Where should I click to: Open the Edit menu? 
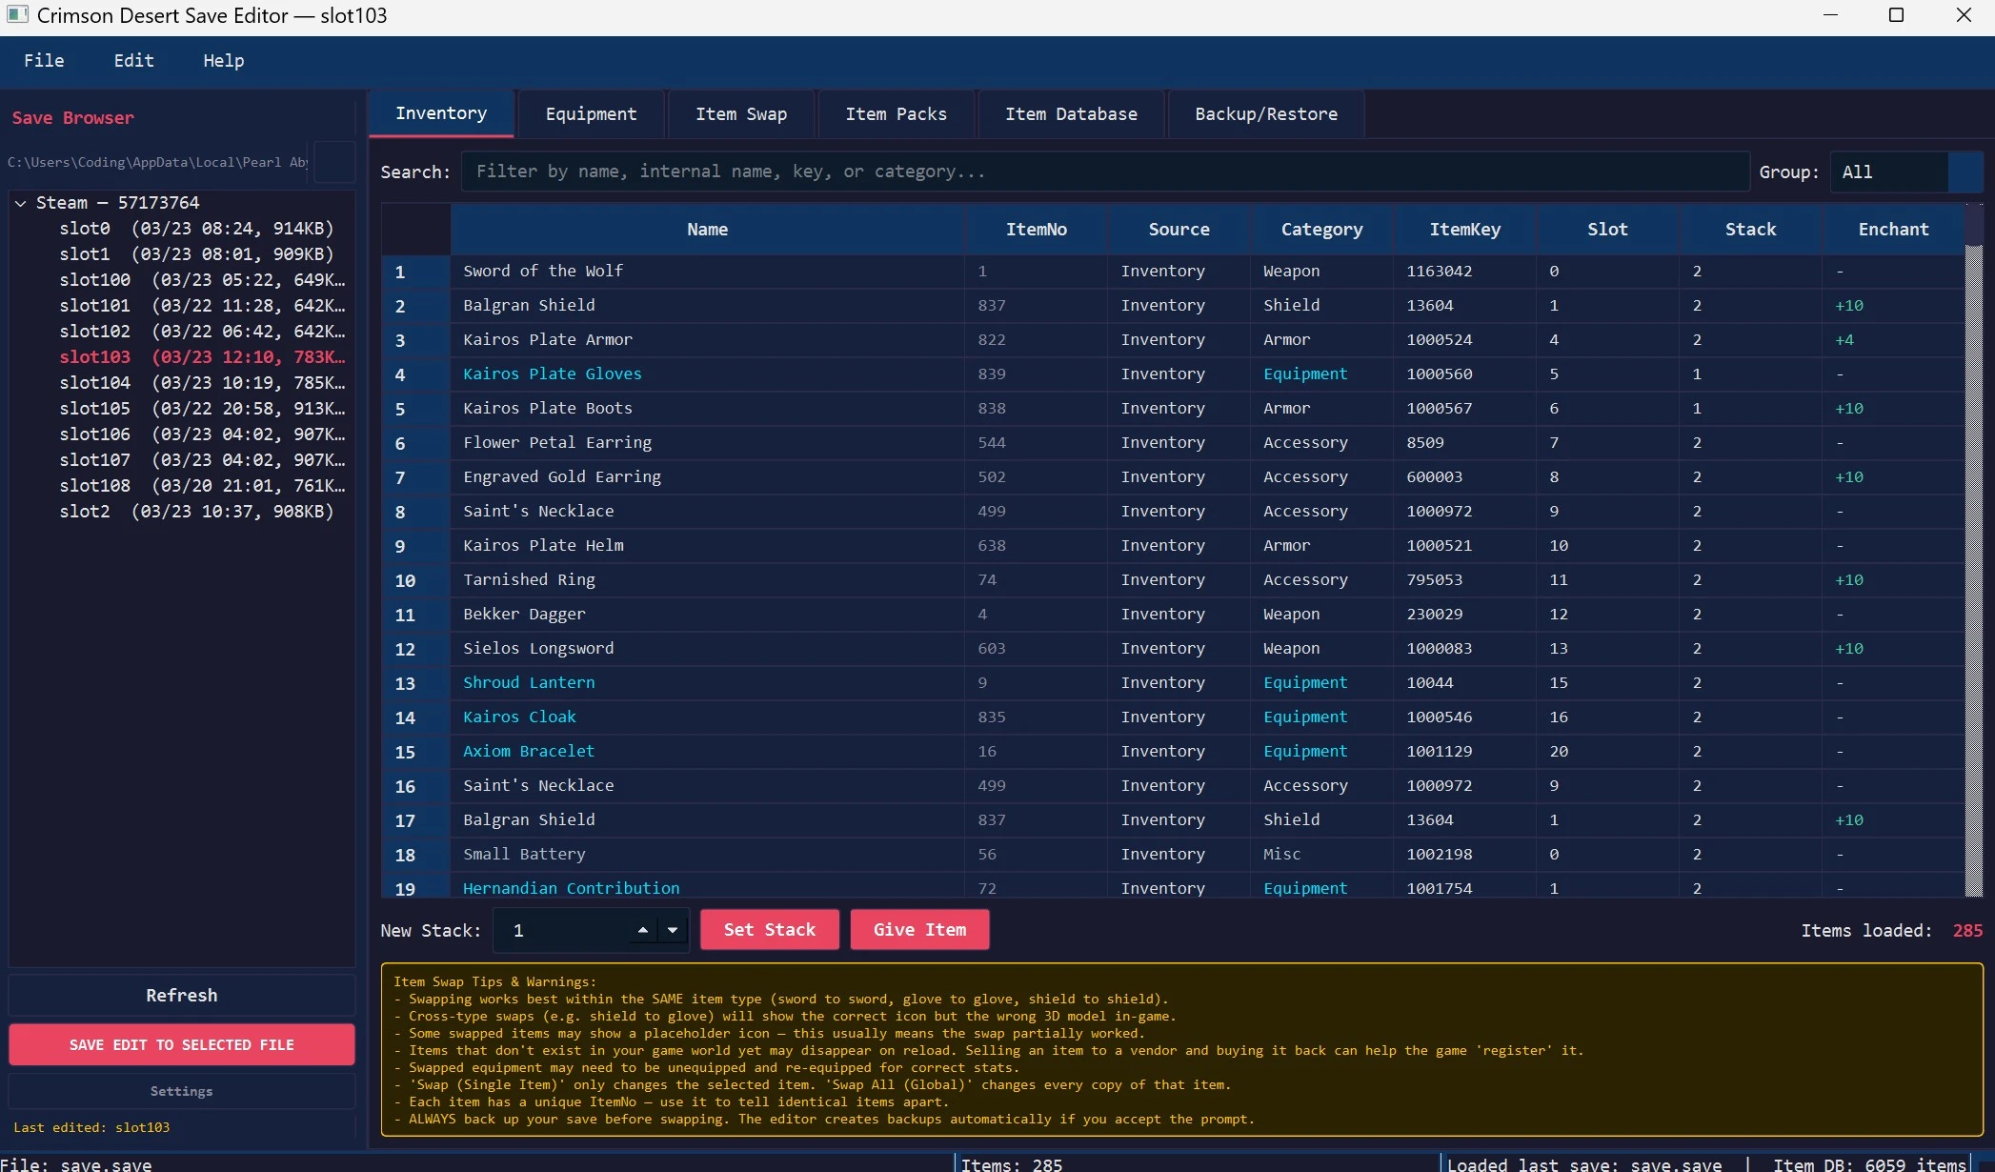(133, 61)
